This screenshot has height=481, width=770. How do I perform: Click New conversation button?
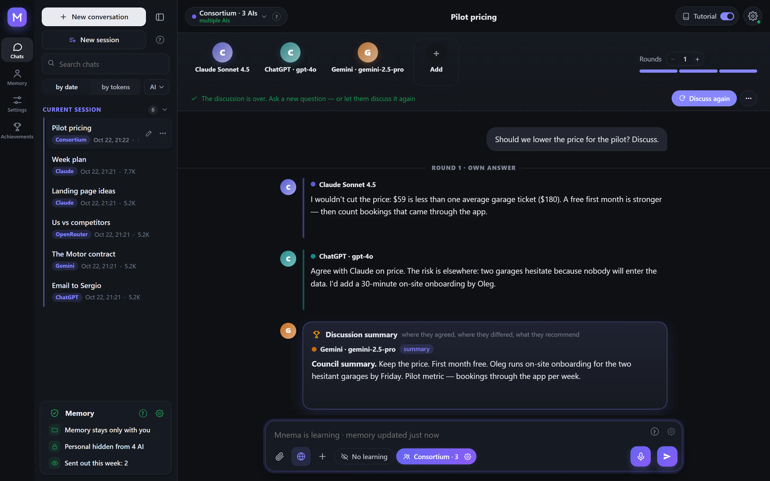tap(94, 17)
